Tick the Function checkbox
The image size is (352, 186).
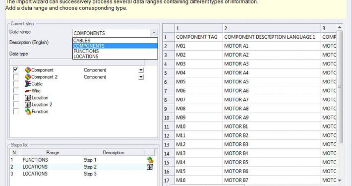click(x=16, y=112)
